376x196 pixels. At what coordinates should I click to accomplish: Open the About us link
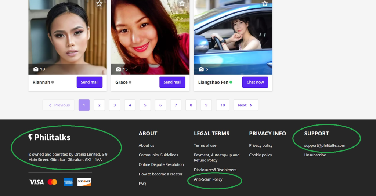coord(146,145)
